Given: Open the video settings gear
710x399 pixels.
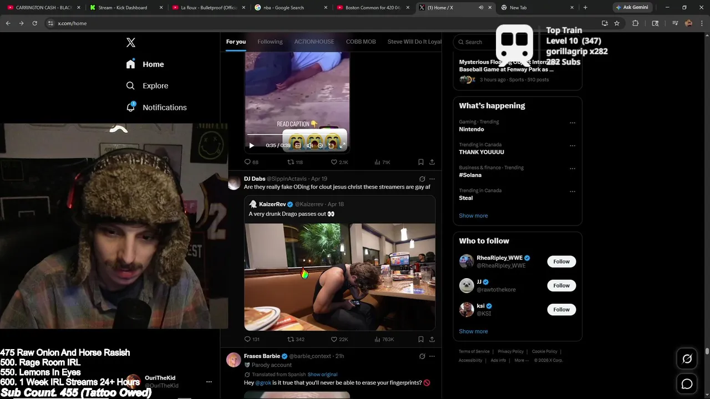Looking at the screenshot, I should tap(320, 146).
